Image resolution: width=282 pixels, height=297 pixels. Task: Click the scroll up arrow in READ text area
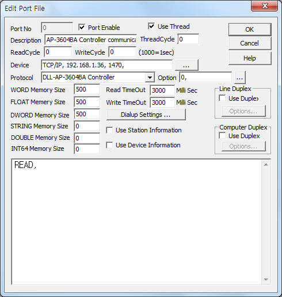266,165
